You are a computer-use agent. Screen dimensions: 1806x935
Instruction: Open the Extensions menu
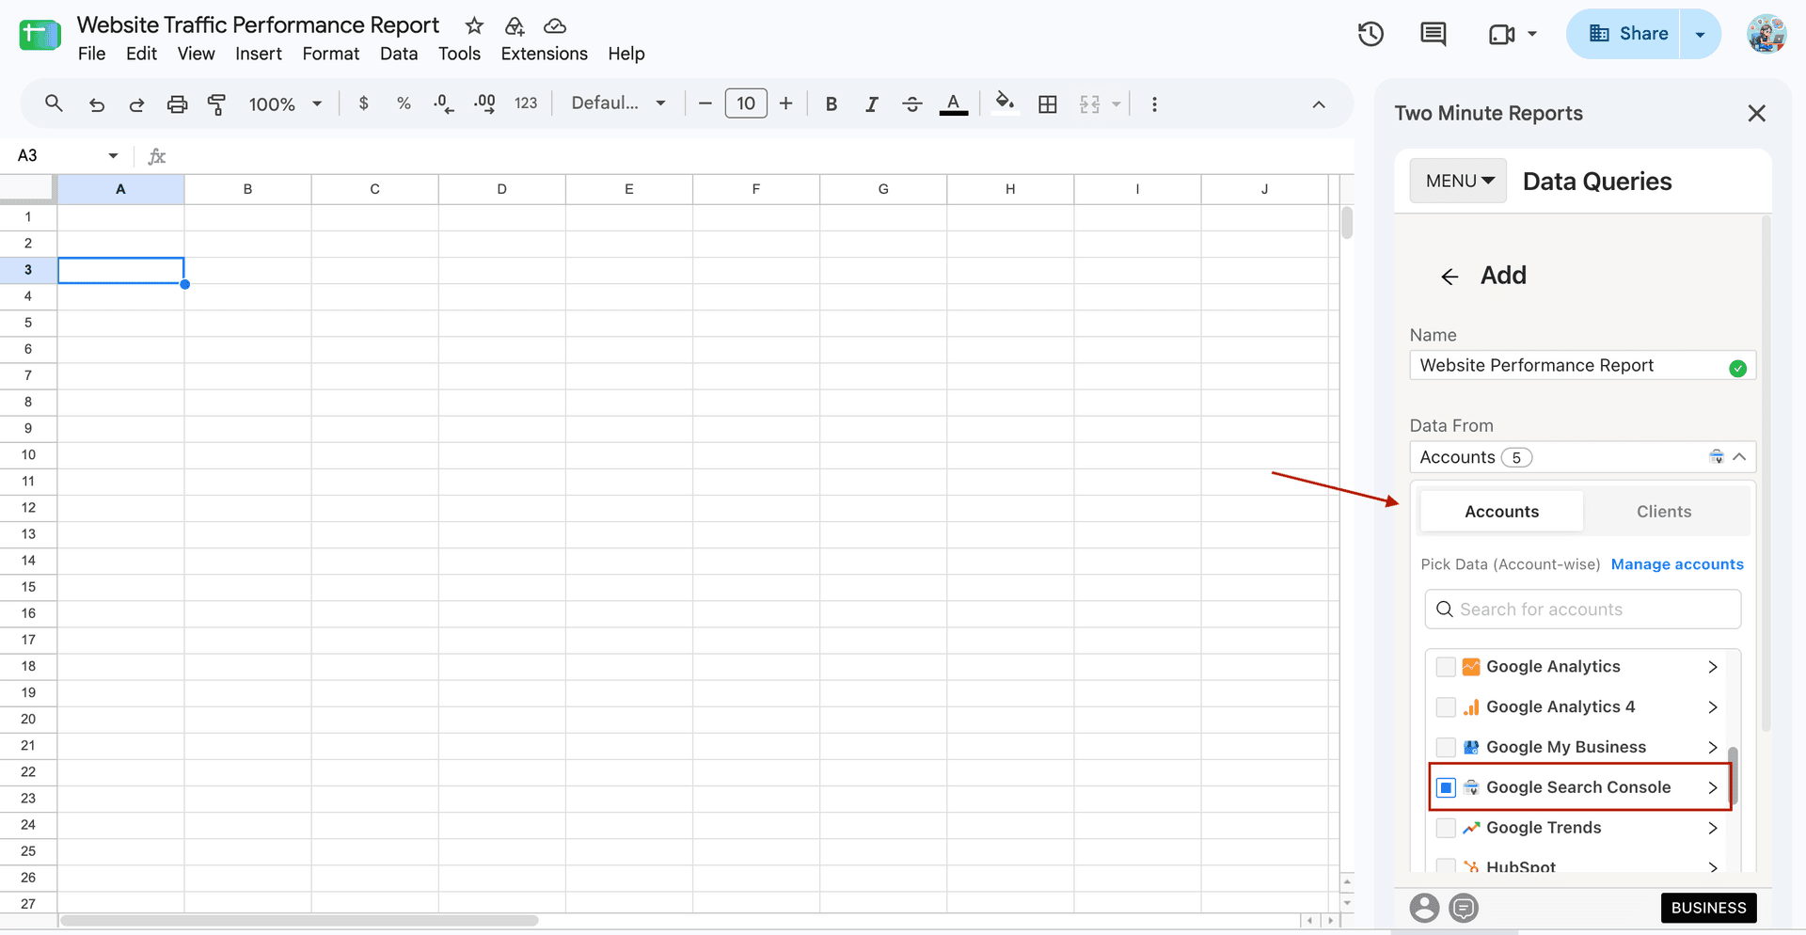[544, 54]
